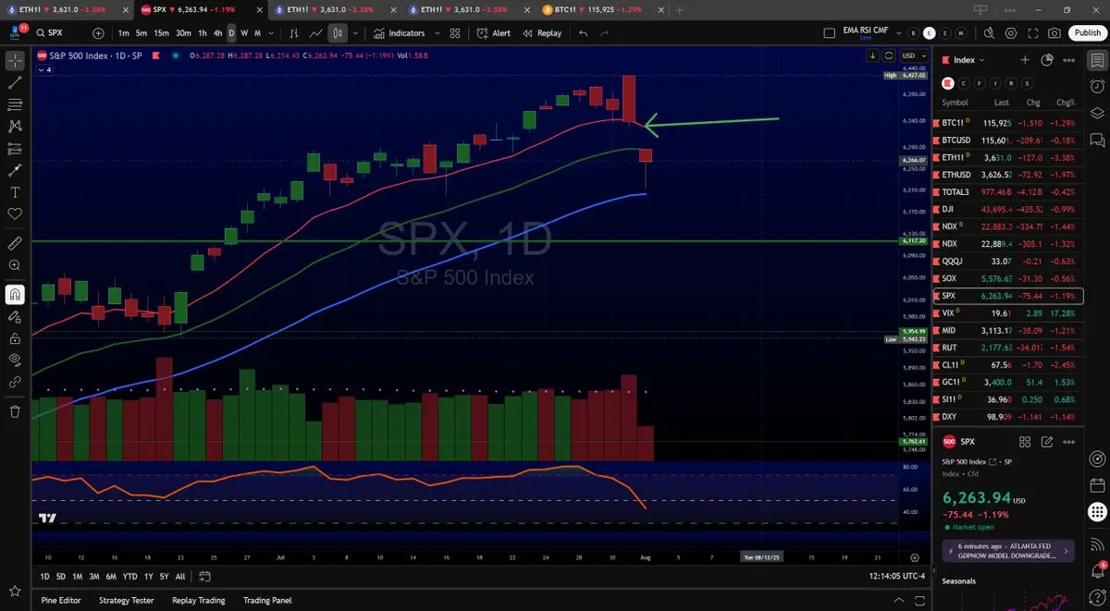Open the chart patterns tool
This screenshot has width=1110, height=611.
[15, 126]
